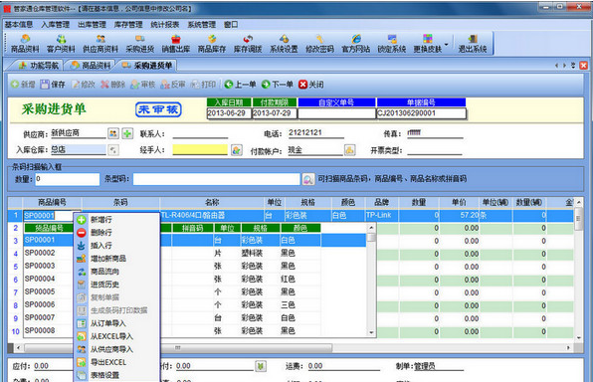The width and height of the screenshot is (593, 382).
Task: Click 采购进货 toolbar icon
Action: tap(140, 44)
